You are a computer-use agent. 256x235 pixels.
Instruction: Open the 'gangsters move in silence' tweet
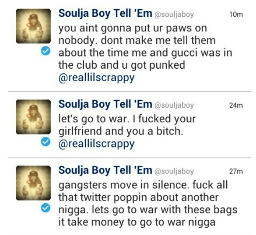(x=148, y=204)
